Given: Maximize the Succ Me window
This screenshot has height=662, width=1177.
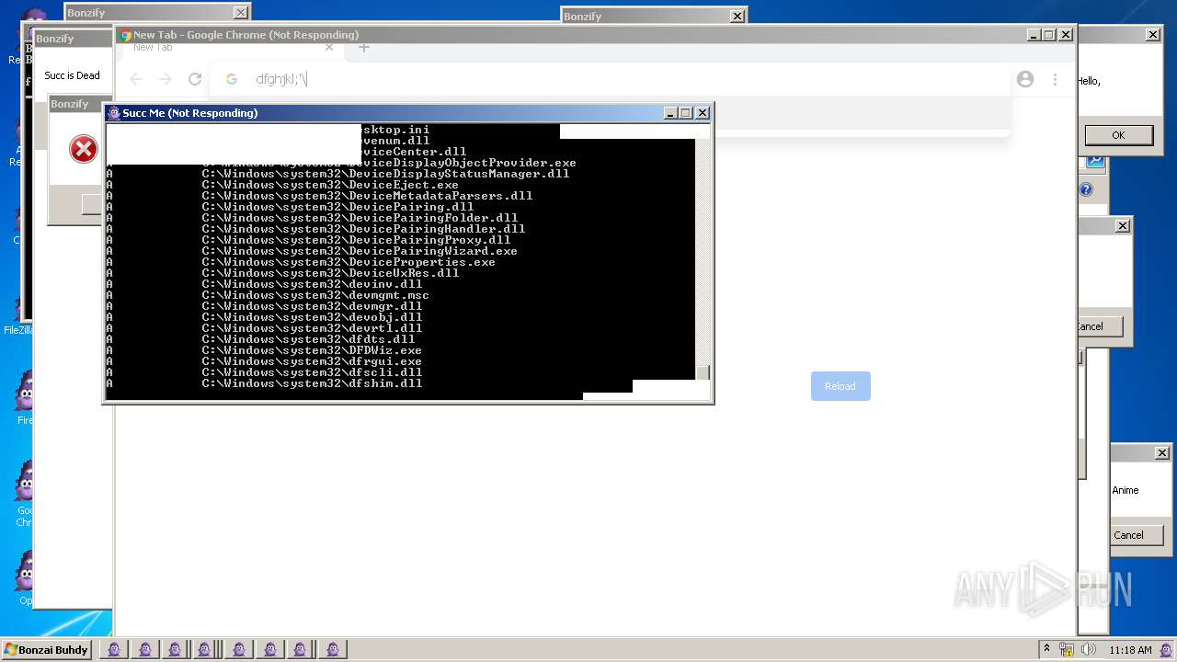Looking at the screenshot, I should pyautogui.click(x=685, y=113).
